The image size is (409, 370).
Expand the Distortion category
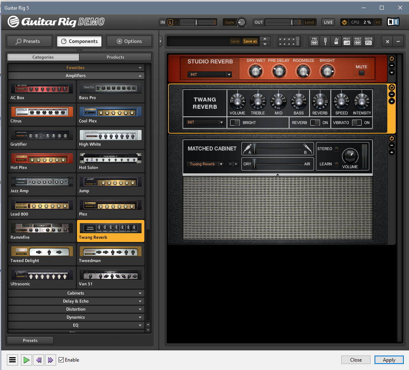click(76, 309)
